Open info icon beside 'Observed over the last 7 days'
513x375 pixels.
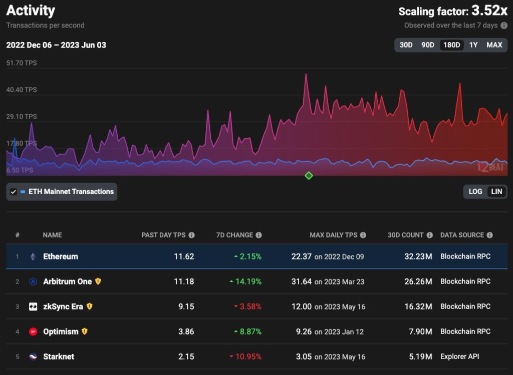pyautogui.click(x=504, y=25)
